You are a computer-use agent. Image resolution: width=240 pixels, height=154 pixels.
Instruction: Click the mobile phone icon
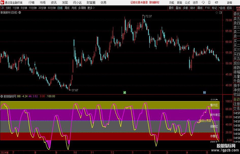click(x=209, y=3)
